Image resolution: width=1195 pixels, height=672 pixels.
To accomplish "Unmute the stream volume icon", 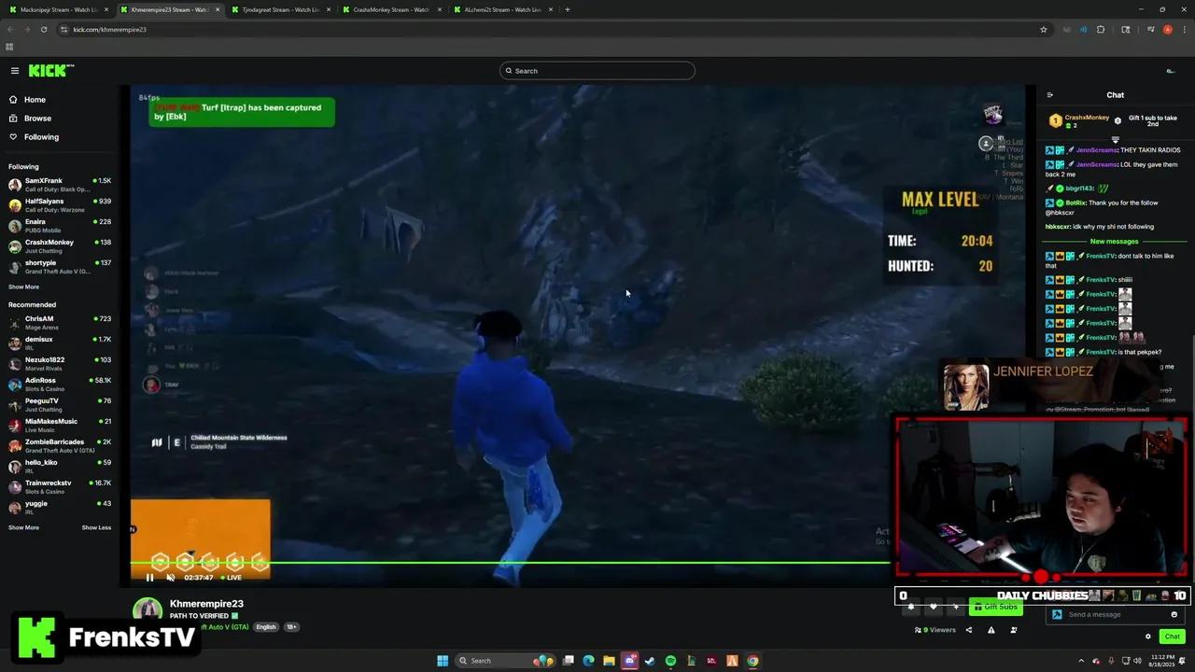I will tap(170, 577).
